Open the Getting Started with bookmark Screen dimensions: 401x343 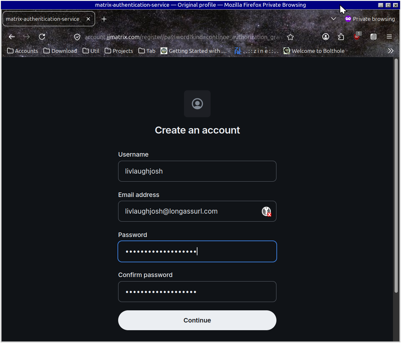click(x=194, y=51)
